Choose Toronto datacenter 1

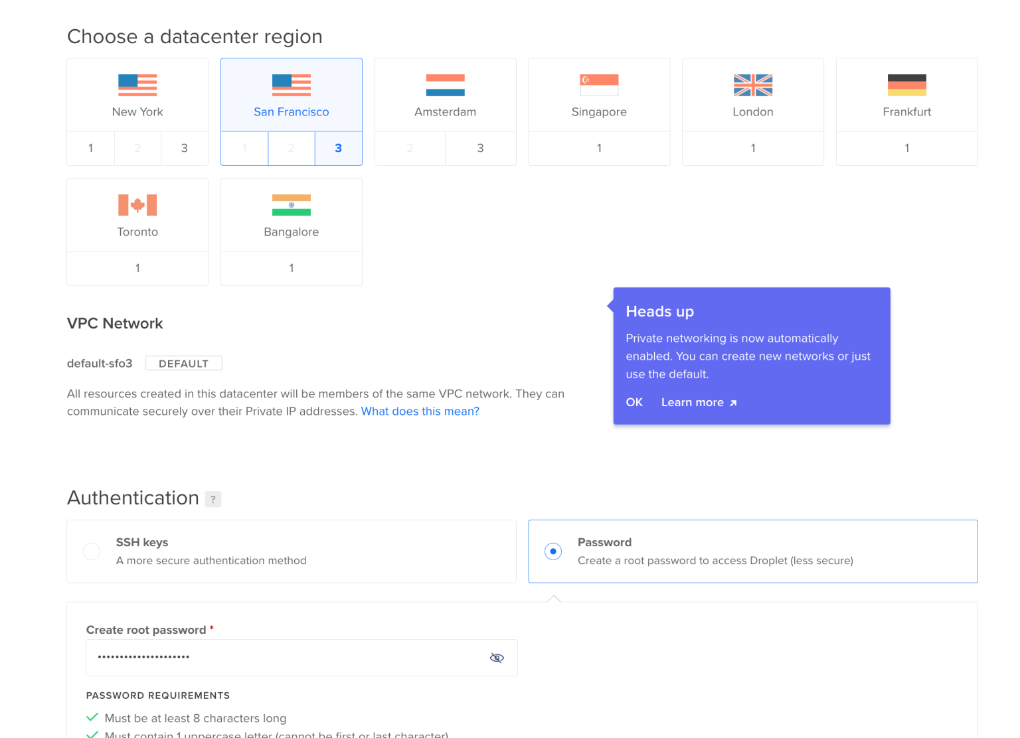137,268
